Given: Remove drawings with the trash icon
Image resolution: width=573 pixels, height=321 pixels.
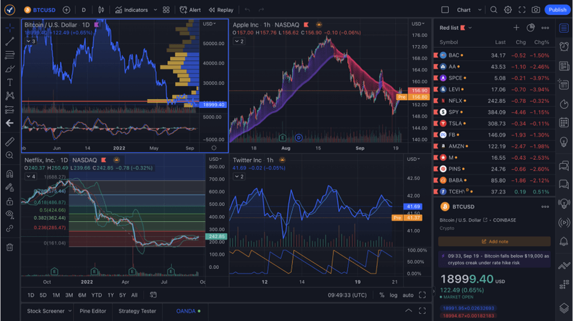Looking at the screenshot, I should pos(10,247).
